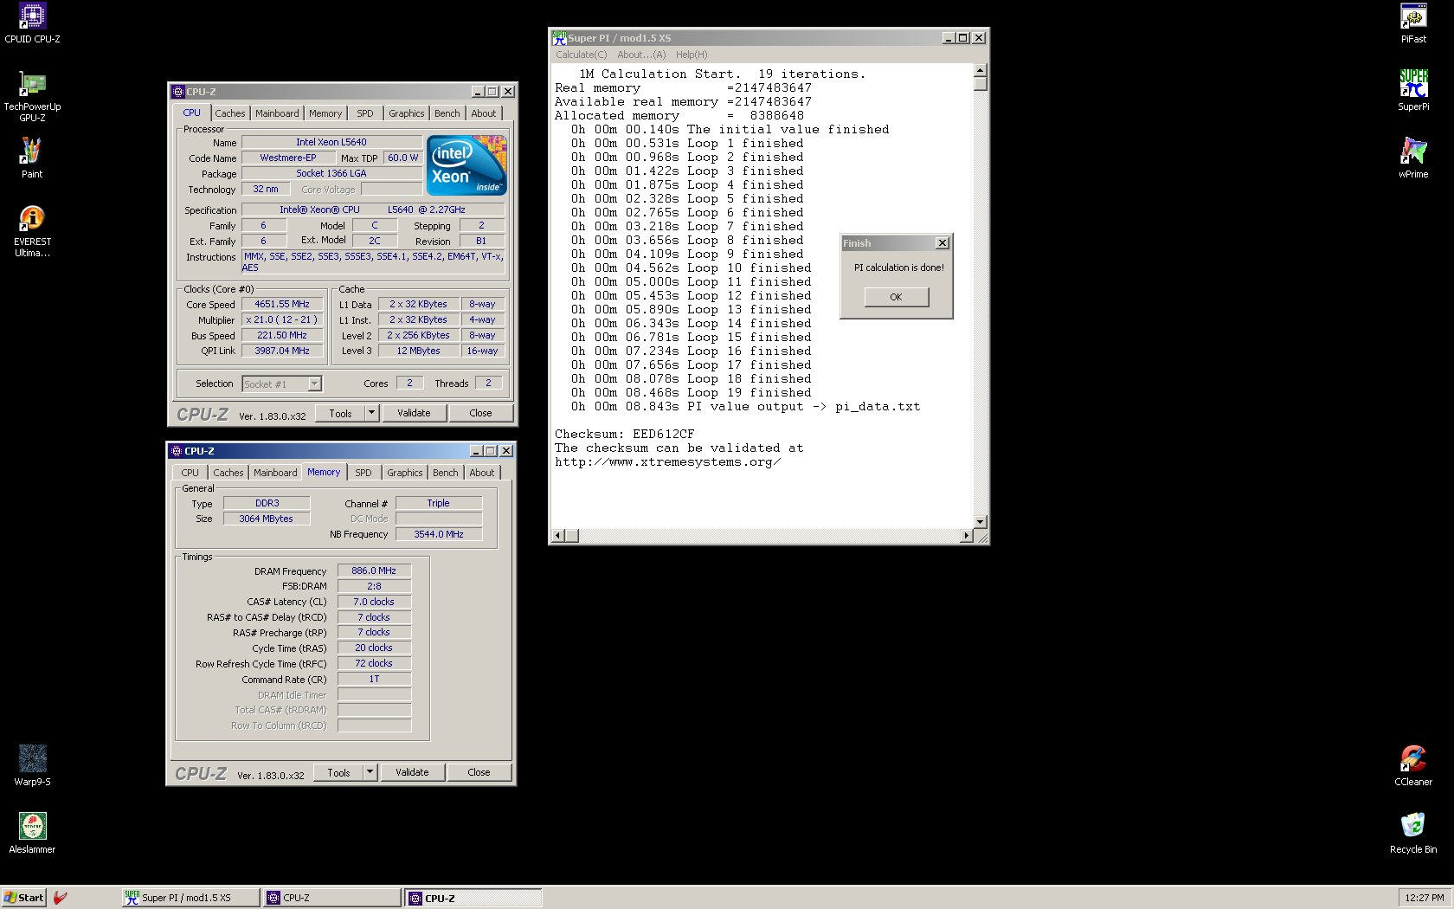Click the Super PI title bar icon
The height and width of the screenshot is (909, 1454).
pos(559,37)
